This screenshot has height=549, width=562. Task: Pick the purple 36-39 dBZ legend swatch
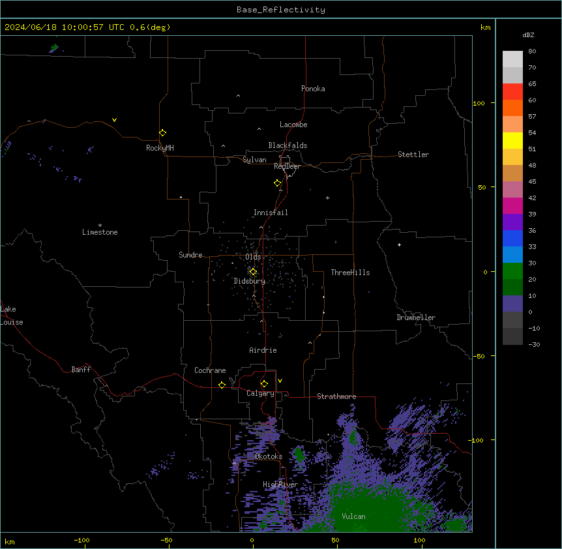pos(512,222)
